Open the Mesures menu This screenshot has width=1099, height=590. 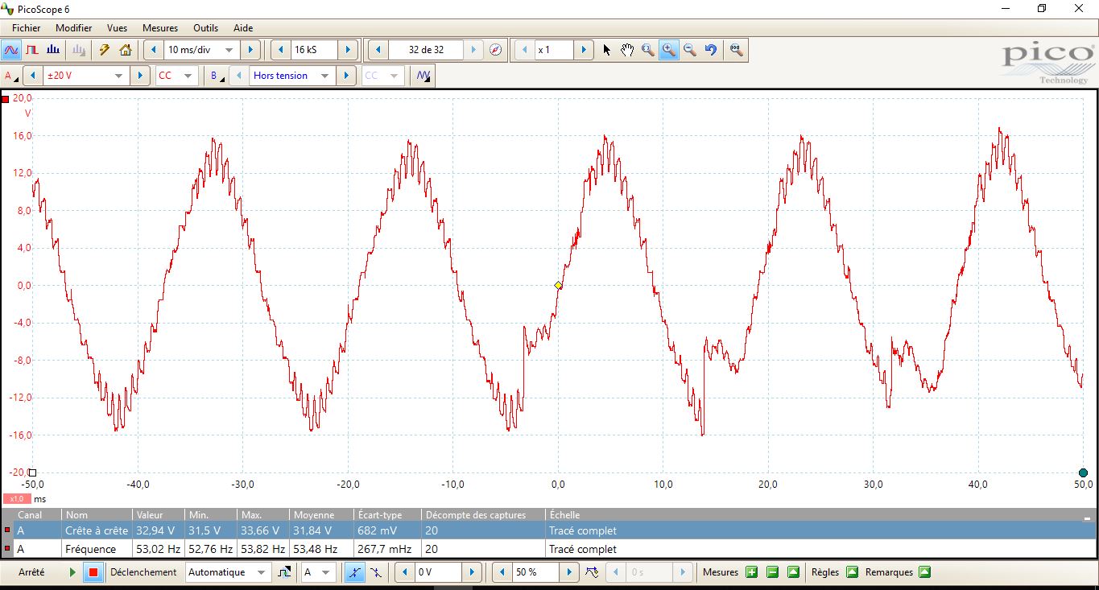159,27
